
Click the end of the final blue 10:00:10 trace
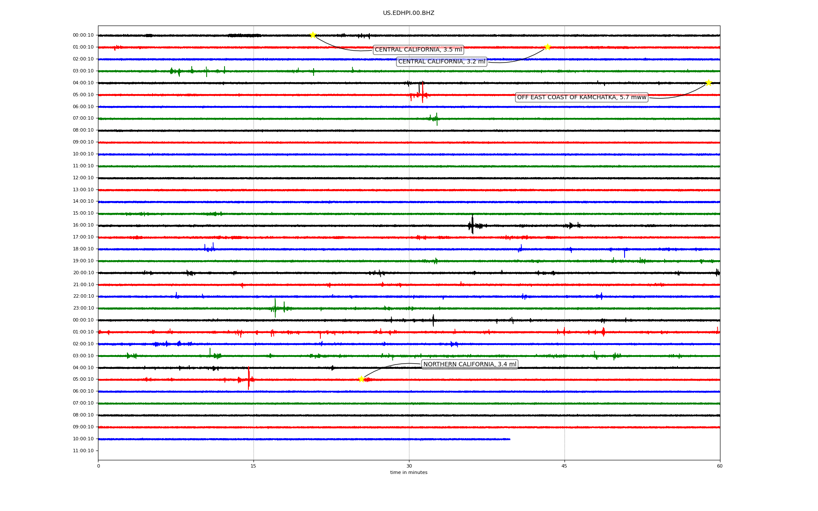(x=509, y=439)
